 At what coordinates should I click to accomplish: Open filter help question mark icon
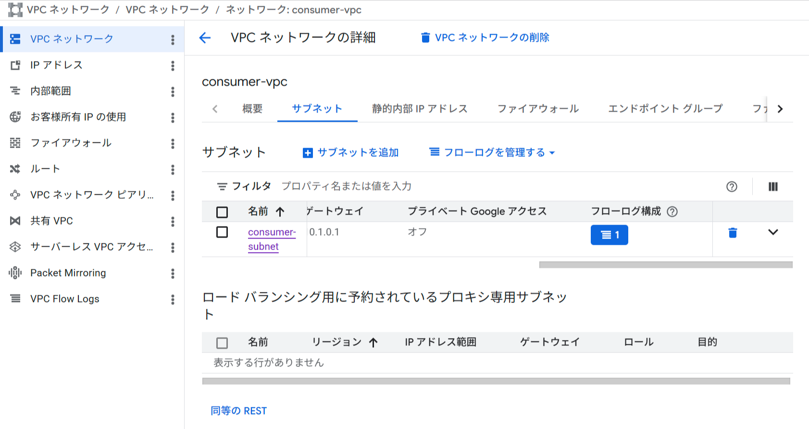(x=732, y=187)
